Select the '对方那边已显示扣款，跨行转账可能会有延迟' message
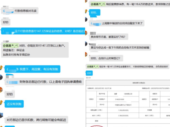170x127 pixels. click(36, 120)
